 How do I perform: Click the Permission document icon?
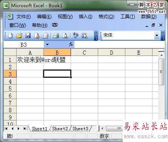tap(37, 35)
